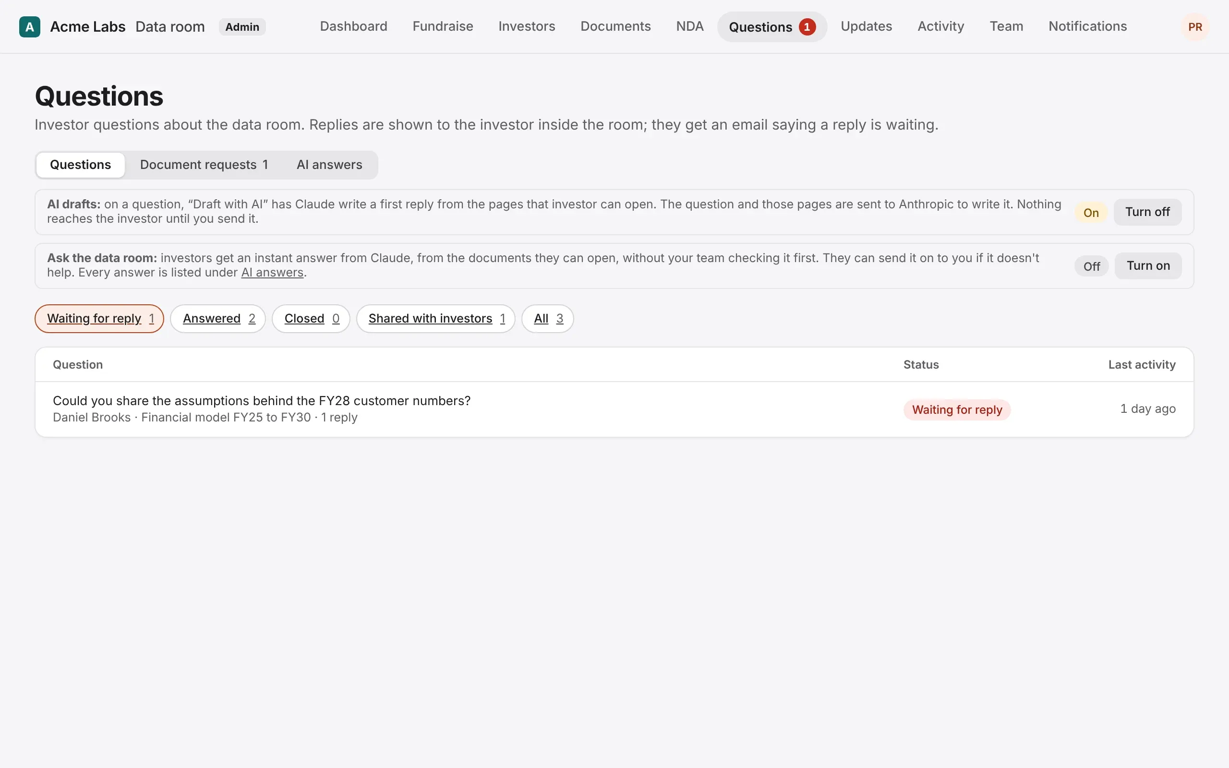
Task: Click the Acme Labs logo icon
Action: [29, 27]
